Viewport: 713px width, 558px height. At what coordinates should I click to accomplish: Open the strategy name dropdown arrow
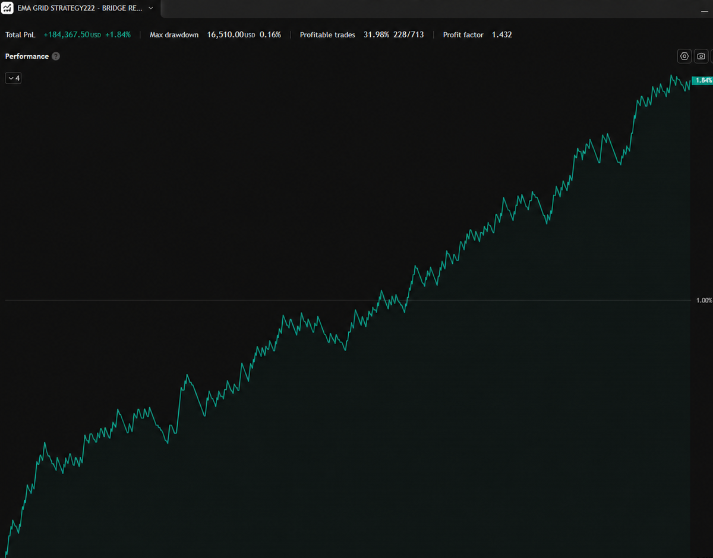pos(150,8)
